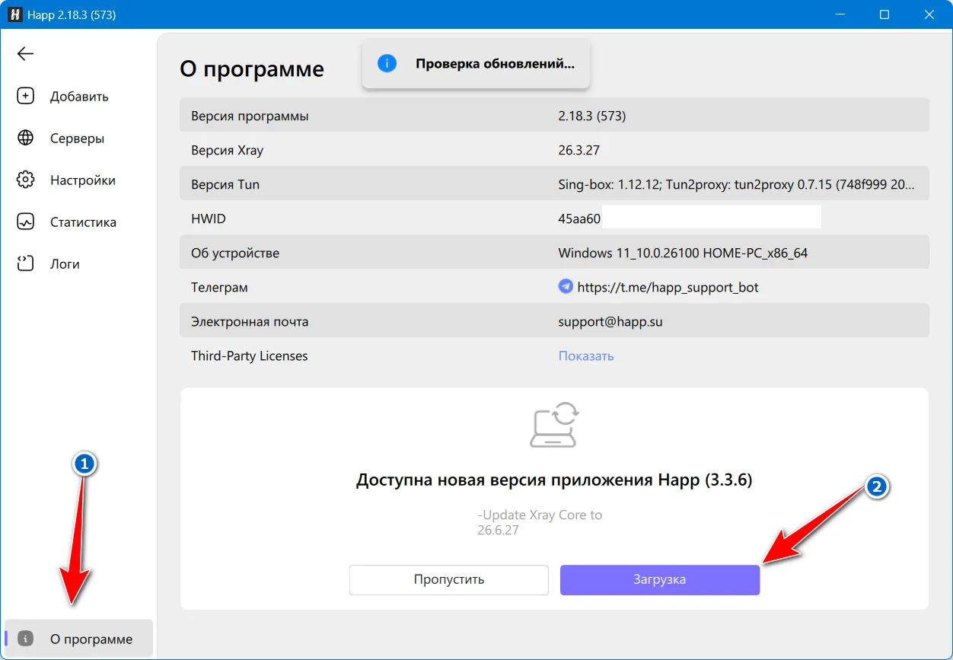The height and width of the screenshot is (660, 953).
Task: Click Xray version value 26.3.27
Action: pyautogui.click(x=578, y=151)
